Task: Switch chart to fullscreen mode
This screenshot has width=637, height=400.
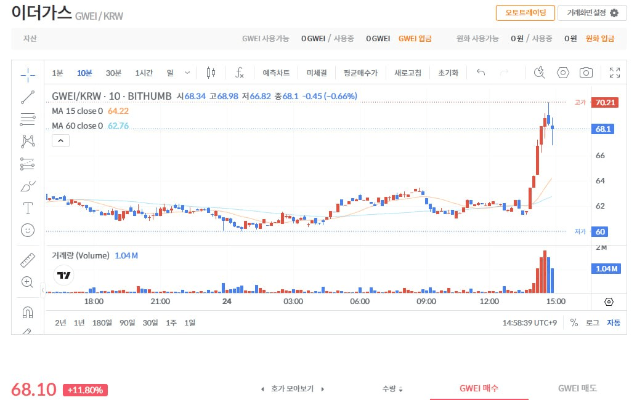Action: point(614,73)
